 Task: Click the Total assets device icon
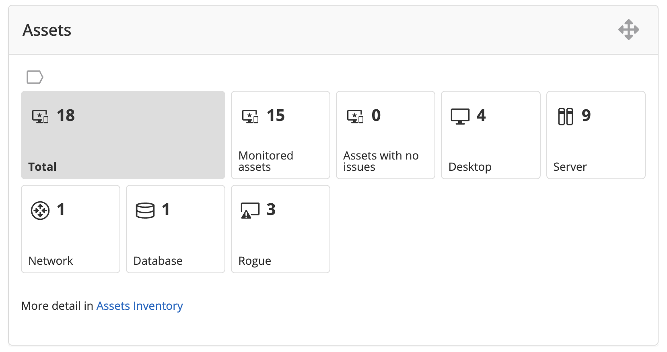(40, 117)
